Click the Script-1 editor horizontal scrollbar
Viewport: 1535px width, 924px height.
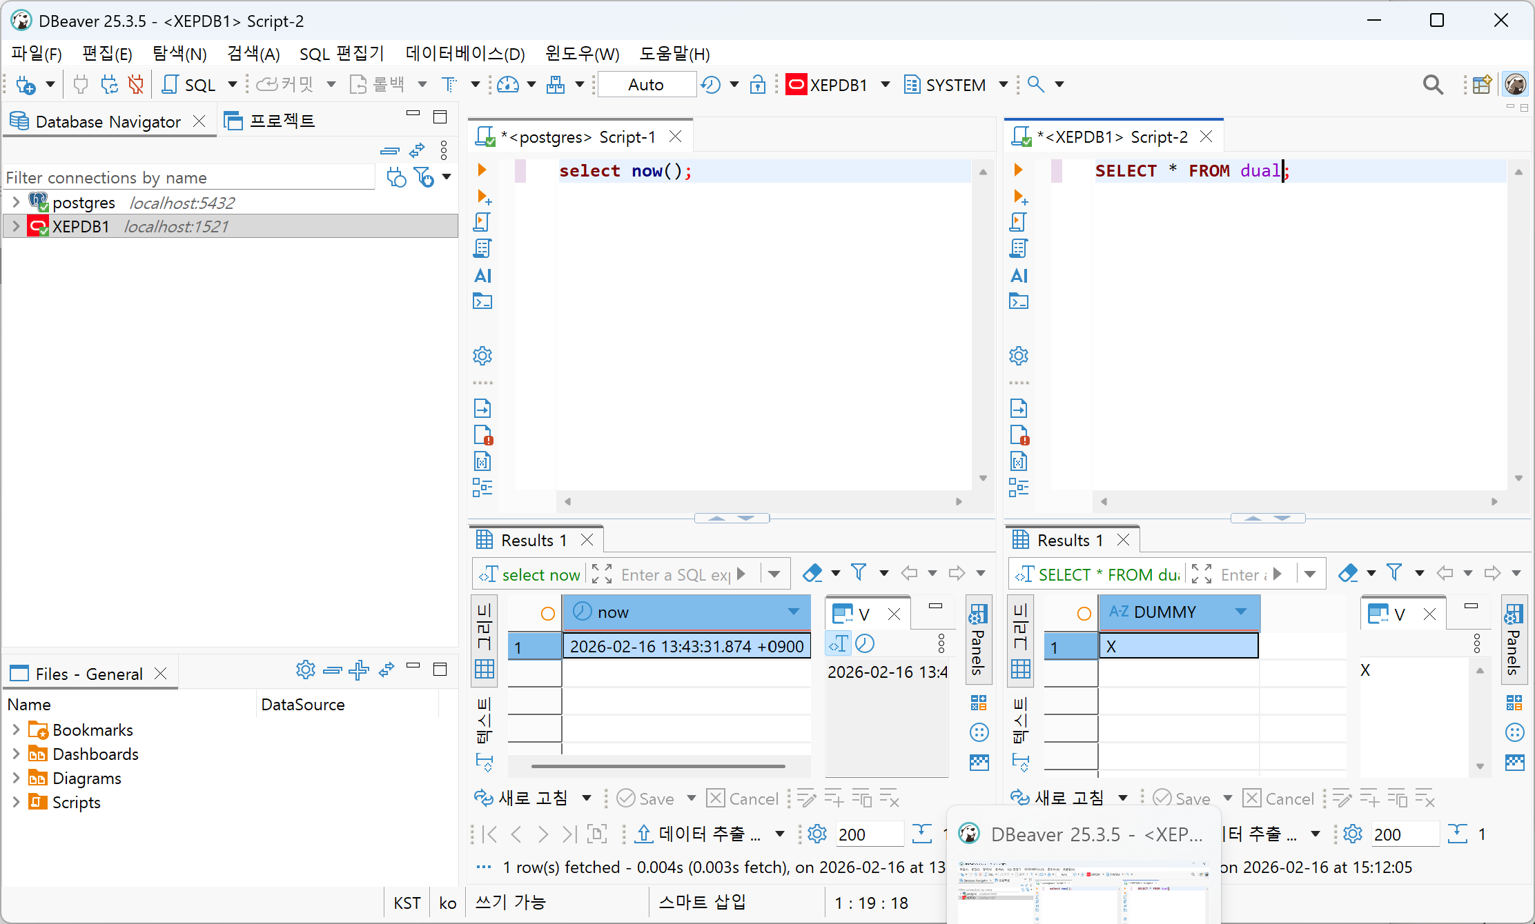[x=763, y=501]
